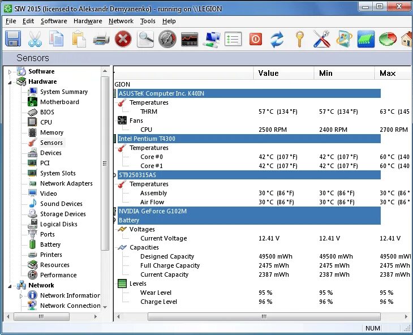Open the magnifier Find toolbar icon
The image size is (413, 335).
tap(145, 39)
